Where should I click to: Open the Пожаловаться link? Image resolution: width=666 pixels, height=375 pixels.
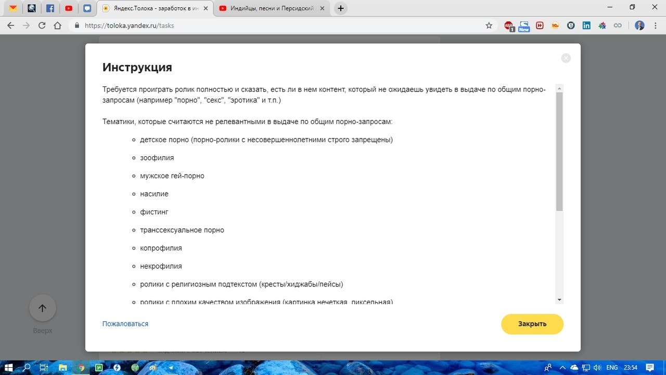pos(125,324)
